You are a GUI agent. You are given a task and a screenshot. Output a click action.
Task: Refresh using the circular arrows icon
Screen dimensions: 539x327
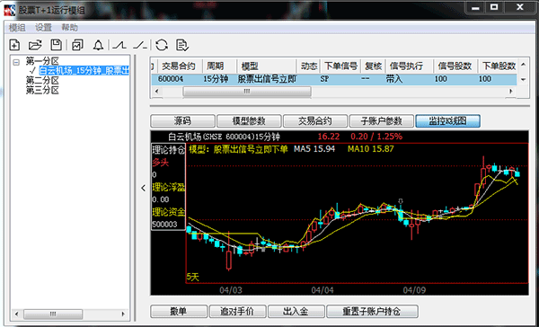(x=162, y=45)
